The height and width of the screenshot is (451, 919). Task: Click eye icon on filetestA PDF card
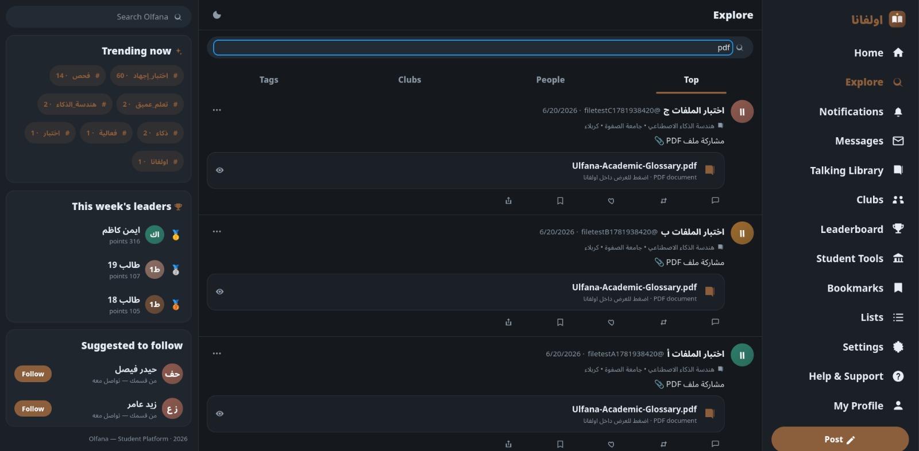[x=219, y=414]
